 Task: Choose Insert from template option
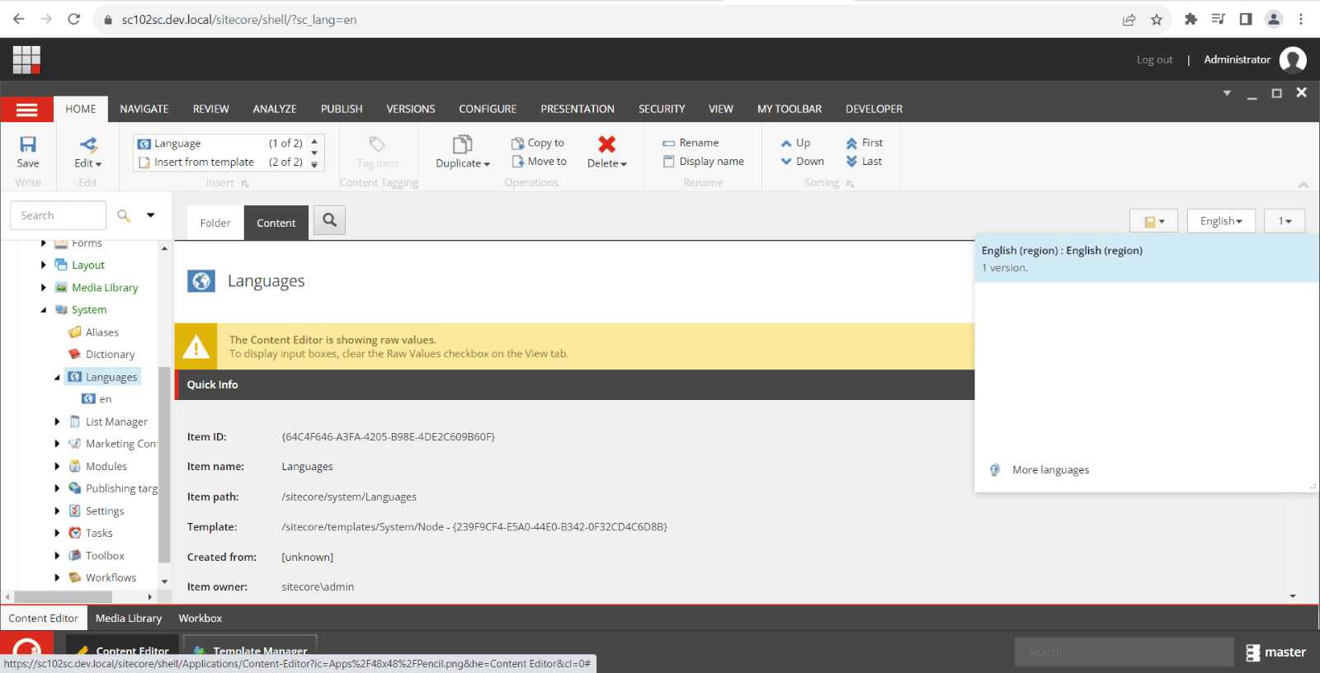pyautogui.click(x=220, y=162)
